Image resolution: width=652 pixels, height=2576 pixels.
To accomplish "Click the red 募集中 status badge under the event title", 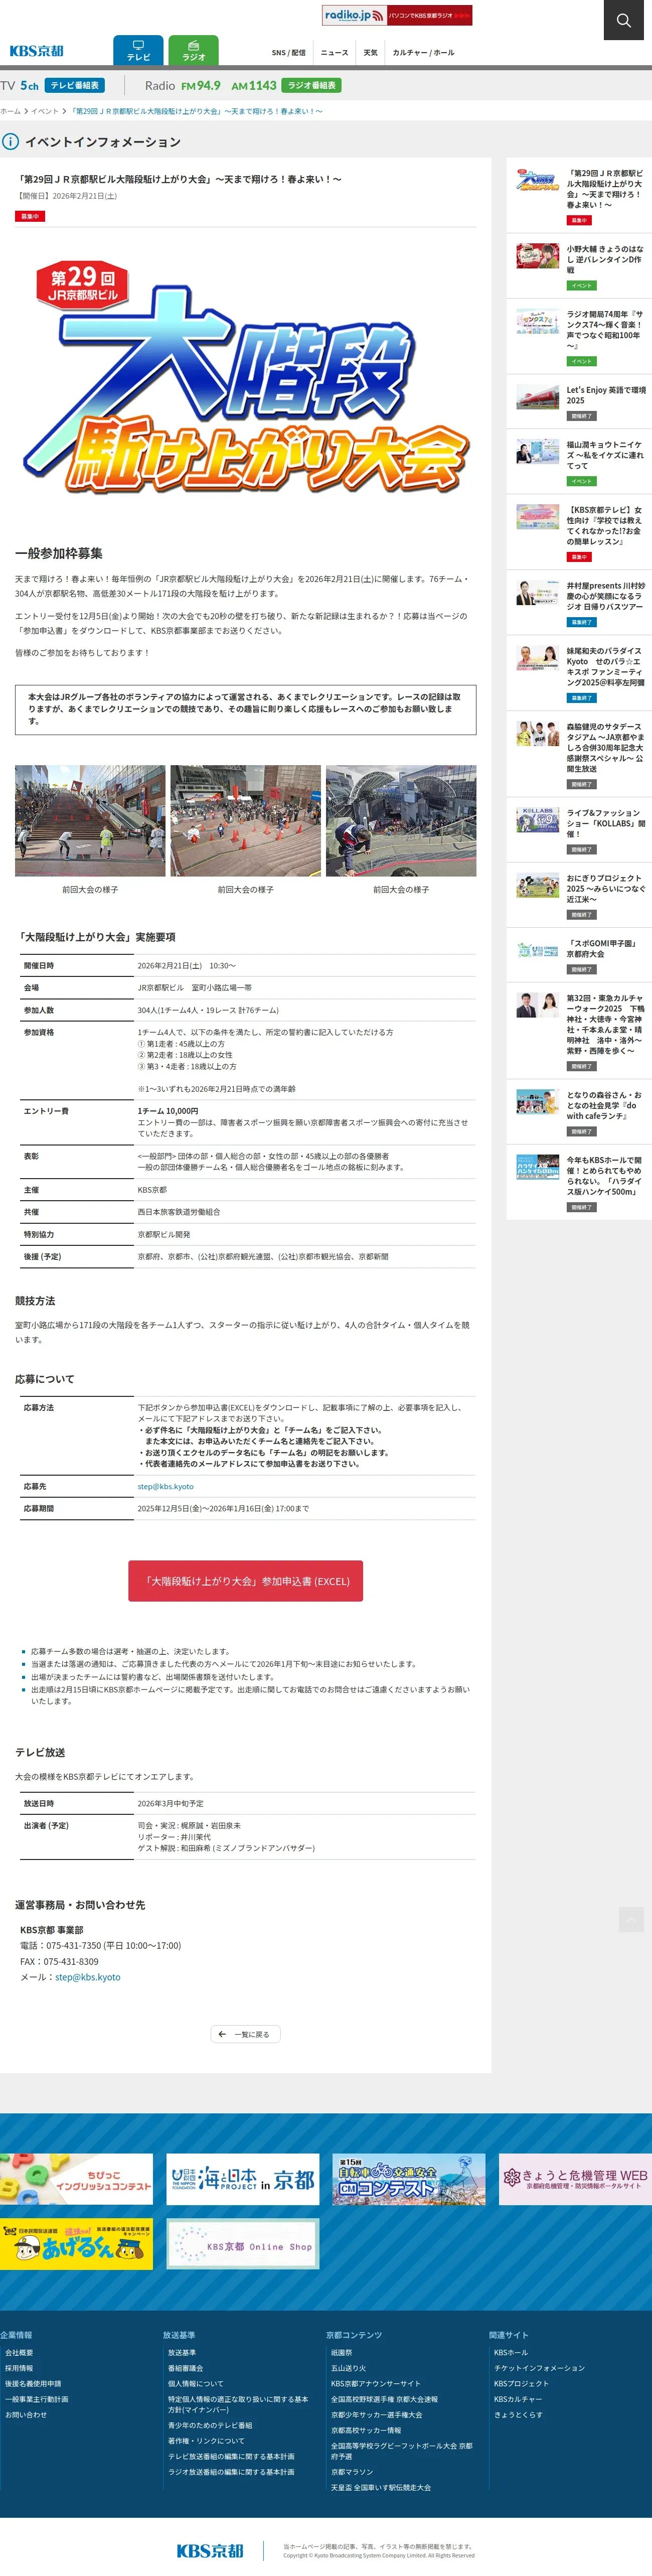I will (30, 216).
